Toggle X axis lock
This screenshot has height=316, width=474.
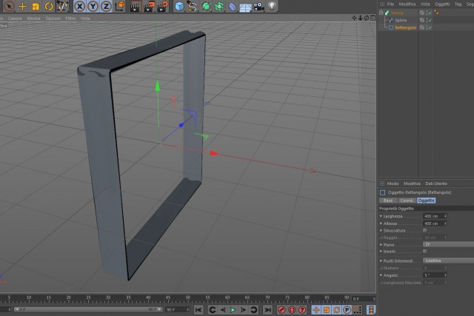point(79,7)
